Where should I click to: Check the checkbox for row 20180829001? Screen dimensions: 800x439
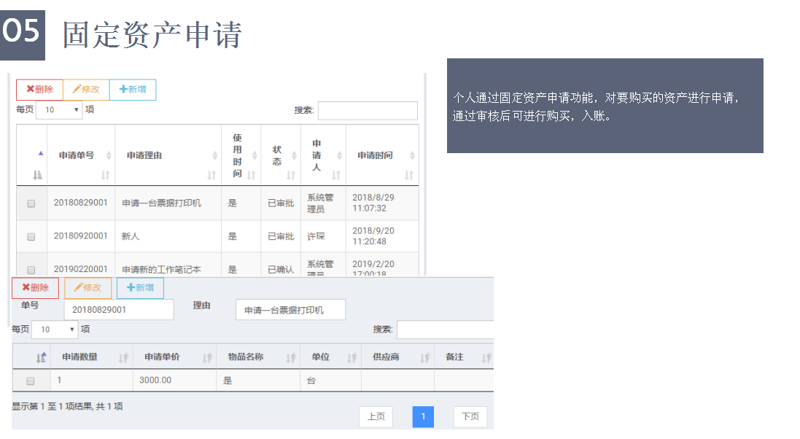coord(30,203)
